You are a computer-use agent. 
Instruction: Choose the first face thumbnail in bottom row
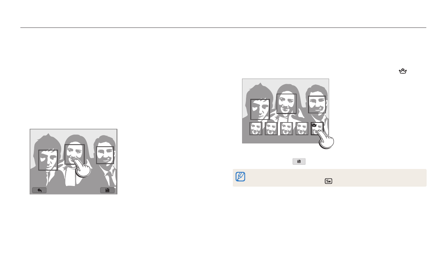click(256, 129)
